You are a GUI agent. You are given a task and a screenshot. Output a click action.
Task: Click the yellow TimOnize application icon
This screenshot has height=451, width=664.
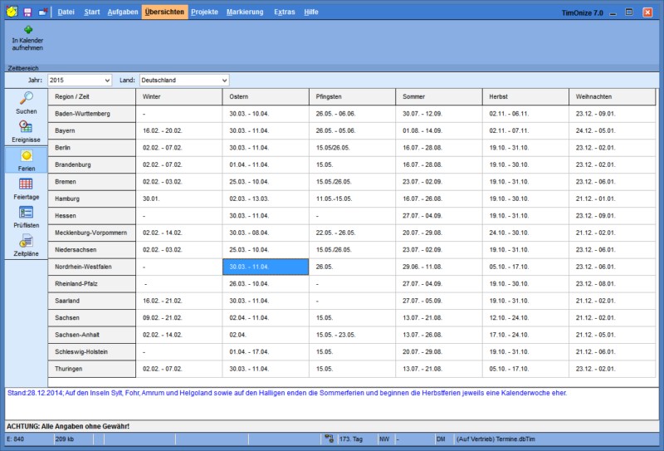(x=12, y=12)
